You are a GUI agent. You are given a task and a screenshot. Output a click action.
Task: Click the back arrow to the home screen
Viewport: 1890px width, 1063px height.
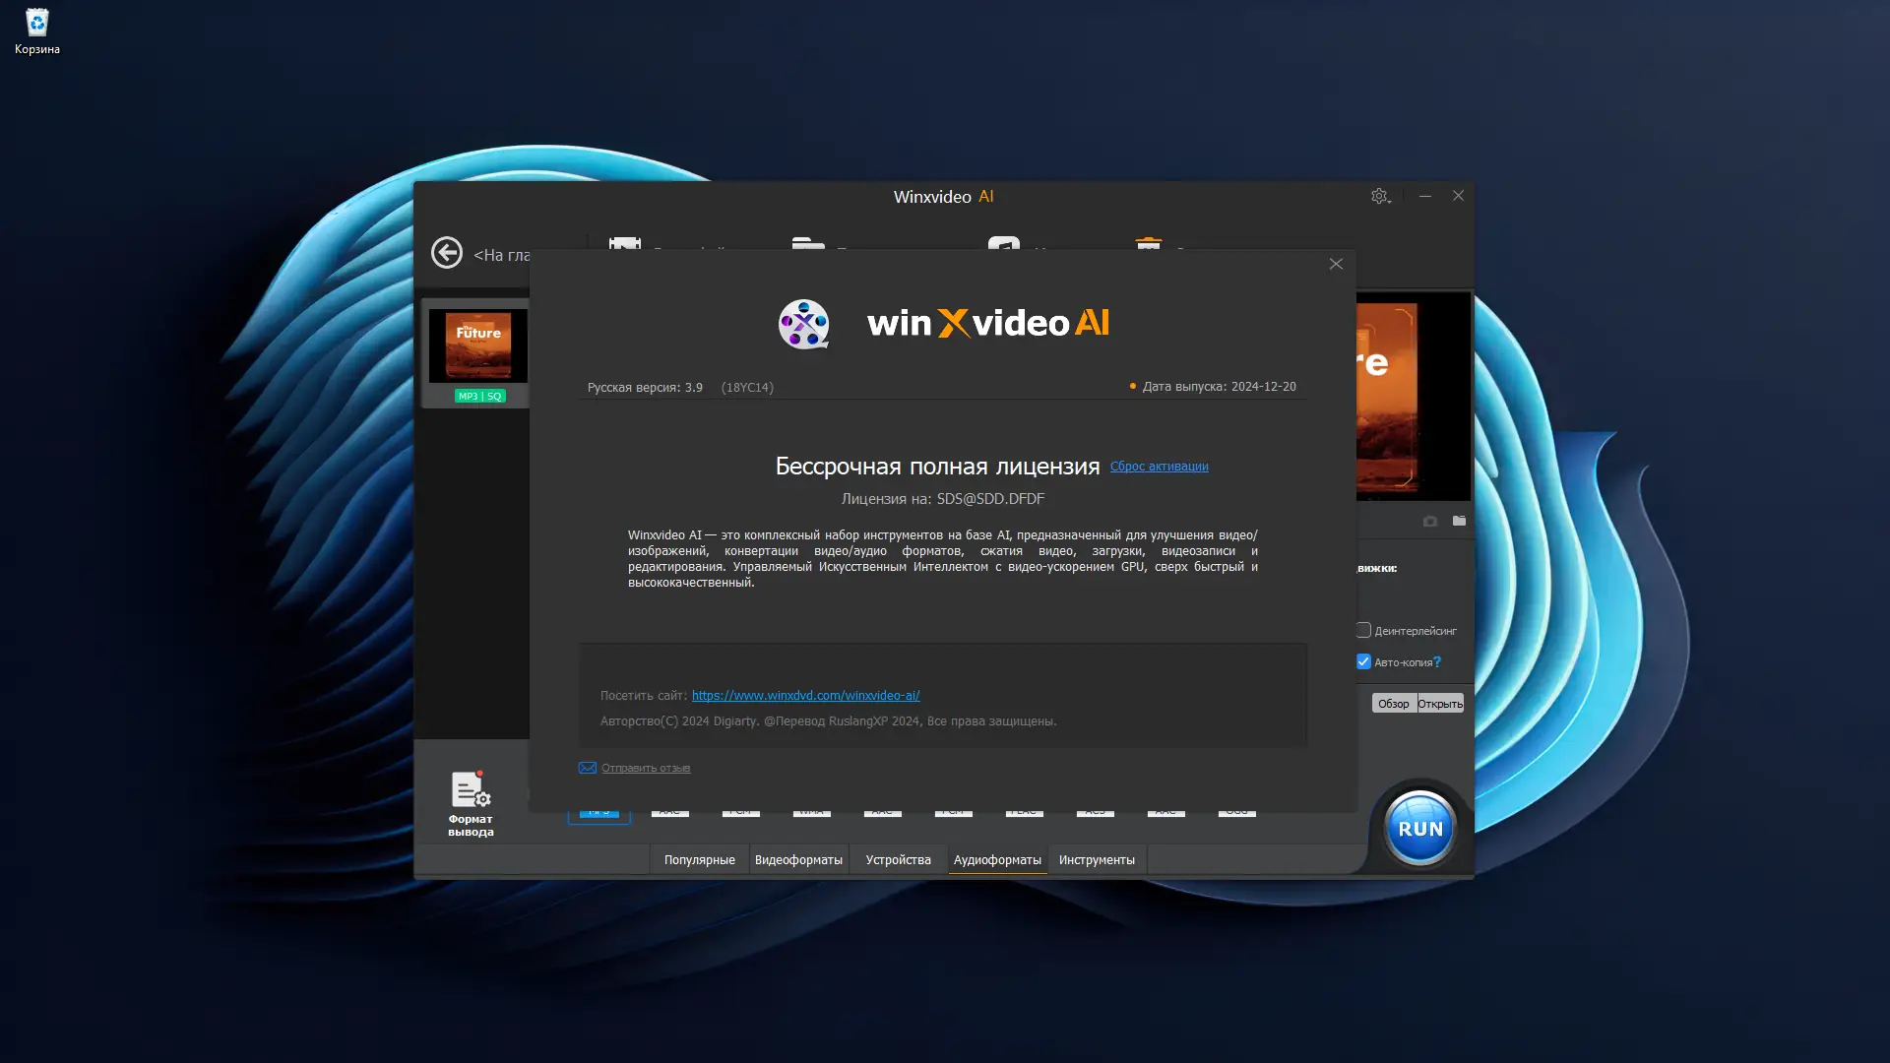[x=446, y=253]
